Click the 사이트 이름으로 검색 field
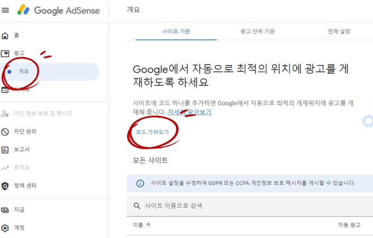This screenshot has height=238, width=373. (250, 206)
